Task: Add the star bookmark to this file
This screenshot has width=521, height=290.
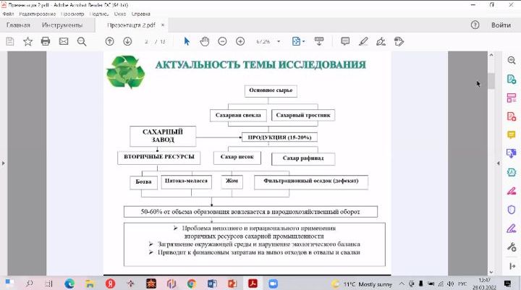Action: point(28,41)
